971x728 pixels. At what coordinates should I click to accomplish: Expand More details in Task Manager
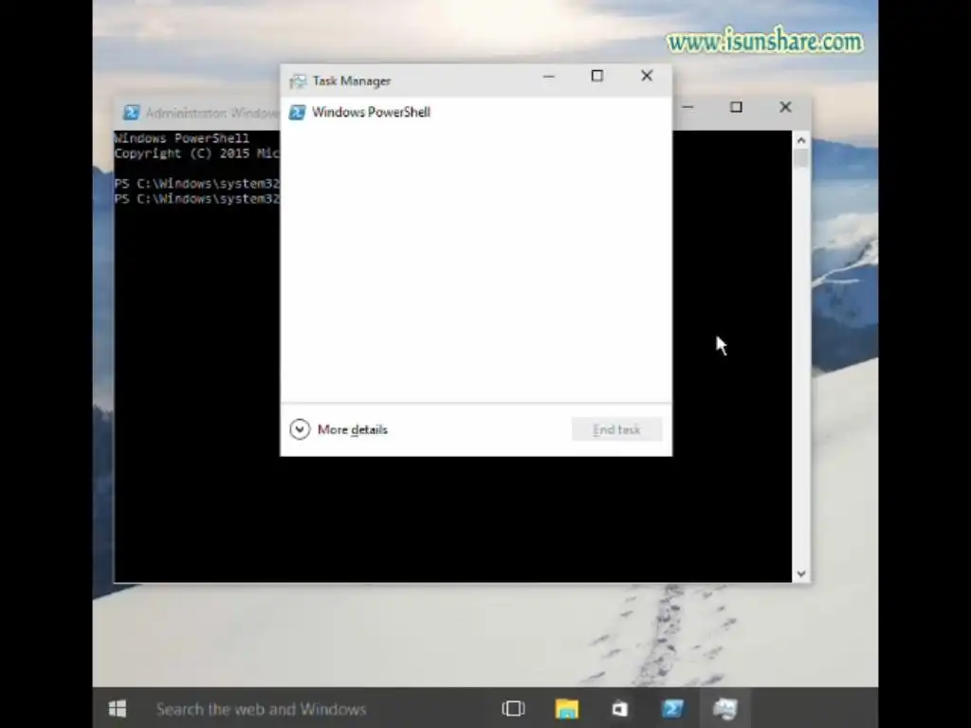[300, 429]
